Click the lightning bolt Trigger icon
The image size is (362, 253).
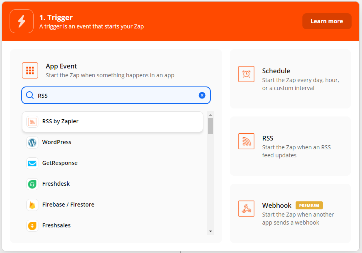22,21
